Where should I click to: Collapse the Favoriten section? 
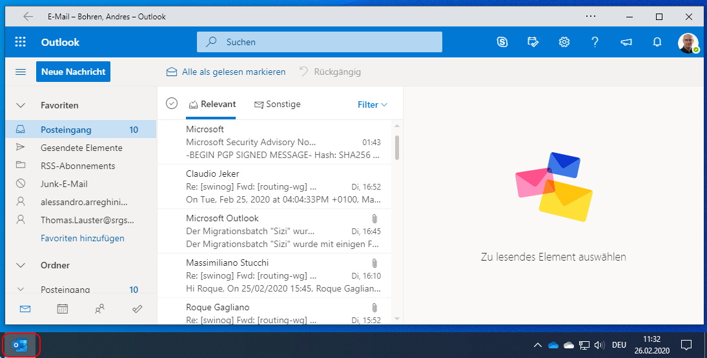21,105
